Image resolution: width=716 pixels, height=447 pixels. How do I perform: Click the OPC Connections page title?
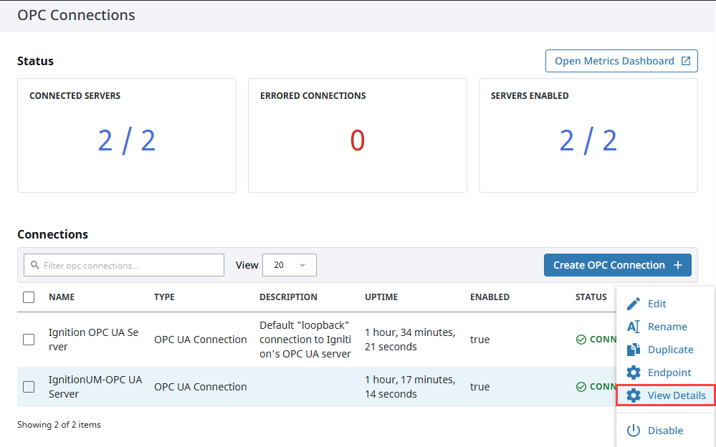click(76, 15)
